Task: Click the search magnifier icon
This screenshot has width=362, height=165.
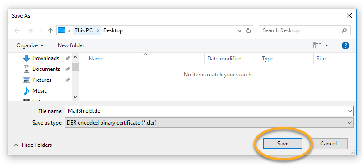Action: coord(344,30)
